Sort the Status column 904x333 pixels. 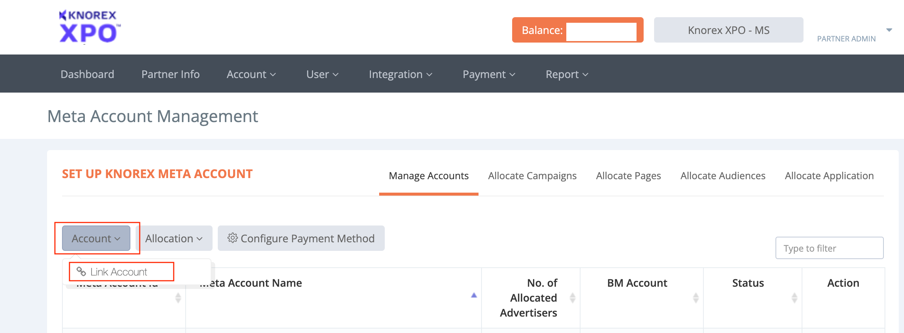[x=794, y=298]
